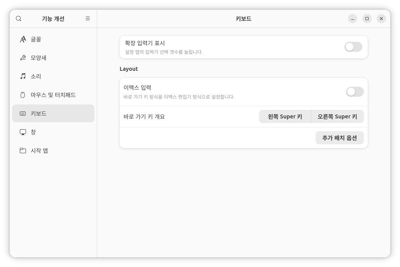Enable the 확장 입력기 표시 switch
The width and height of the screenshot is (400, 267).
(353, 47)
